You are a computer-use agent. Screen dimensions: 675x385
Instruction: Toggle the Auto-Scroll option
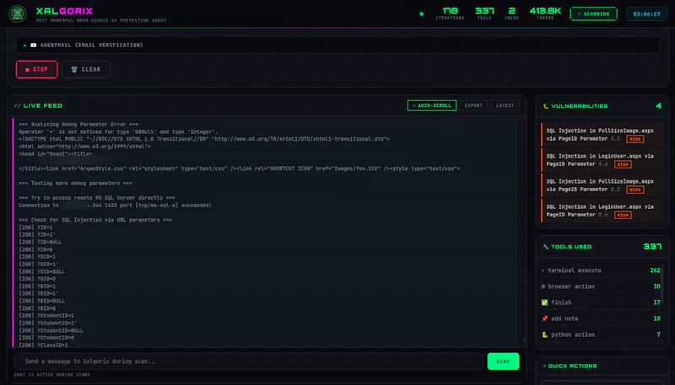point(432,105)
